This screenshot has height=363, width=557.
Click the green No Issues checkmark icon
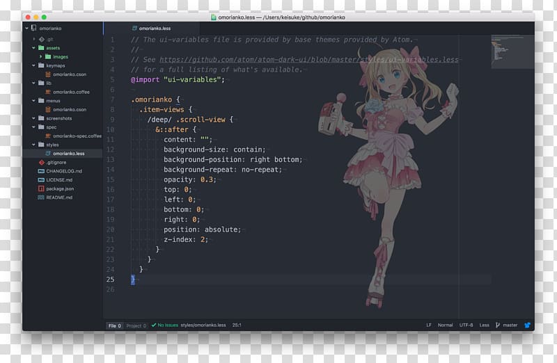pyautogui.click(x=154, y=325)
